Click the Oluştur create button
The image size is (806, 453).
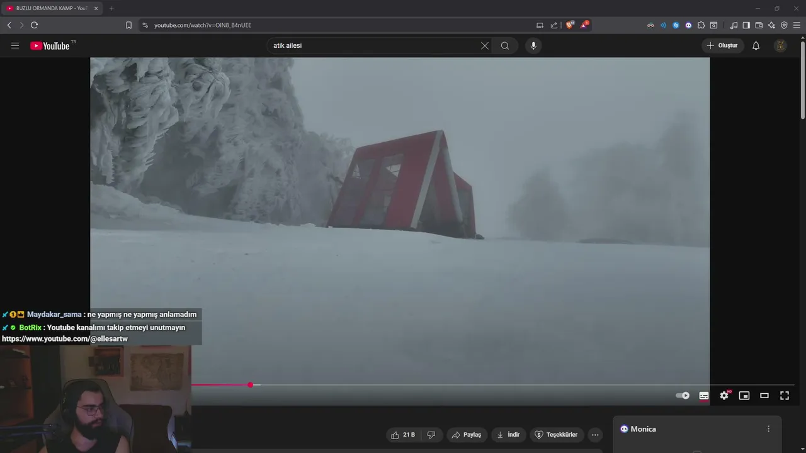[x=722, y=45]
